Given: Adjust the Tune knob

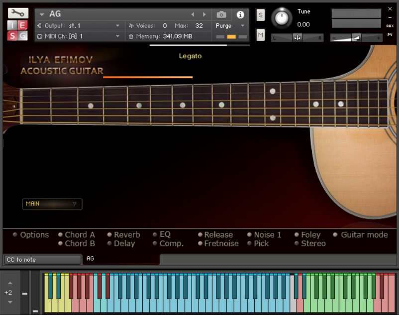Looking at the screenshot, I should pyautogui.click(x=282, y=18).
